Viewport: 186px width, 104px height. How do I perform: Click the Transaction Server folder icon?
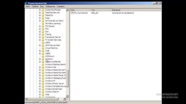43,37
